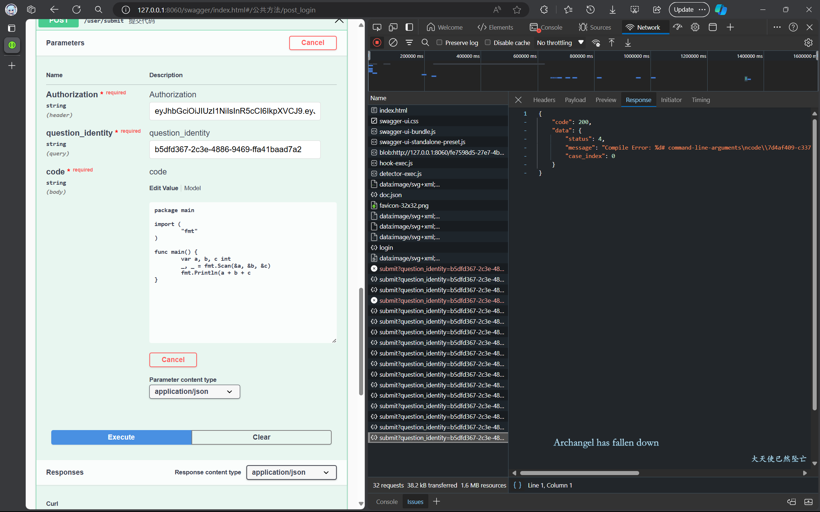Open Response content type dropdown

coord(291,473)
